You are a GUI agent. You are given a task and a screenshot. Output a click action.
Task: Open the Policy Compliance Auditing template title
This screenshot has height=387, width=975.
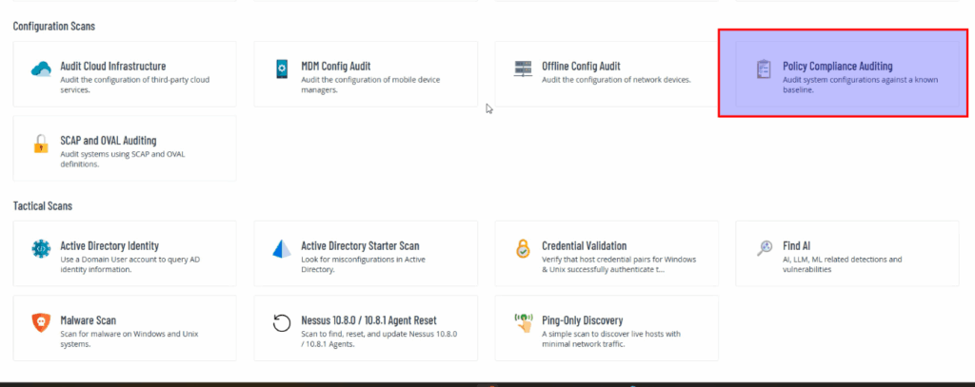click(x=837, y=67)
